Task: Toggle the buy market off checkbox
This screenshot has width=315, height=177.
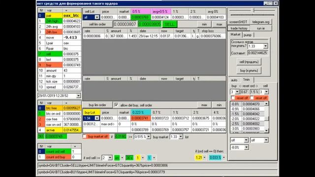Action: tap(85, 137)
